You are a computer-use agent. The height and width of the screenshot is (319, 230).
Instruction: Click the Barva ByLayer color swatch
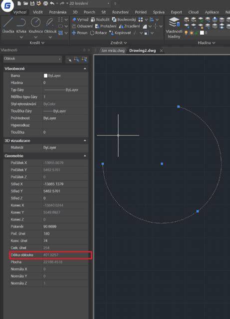pos(46,75)
